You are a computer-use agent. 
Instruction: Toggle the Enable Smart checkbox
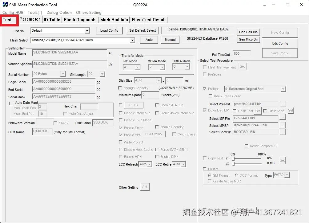[x=121, y=127]
